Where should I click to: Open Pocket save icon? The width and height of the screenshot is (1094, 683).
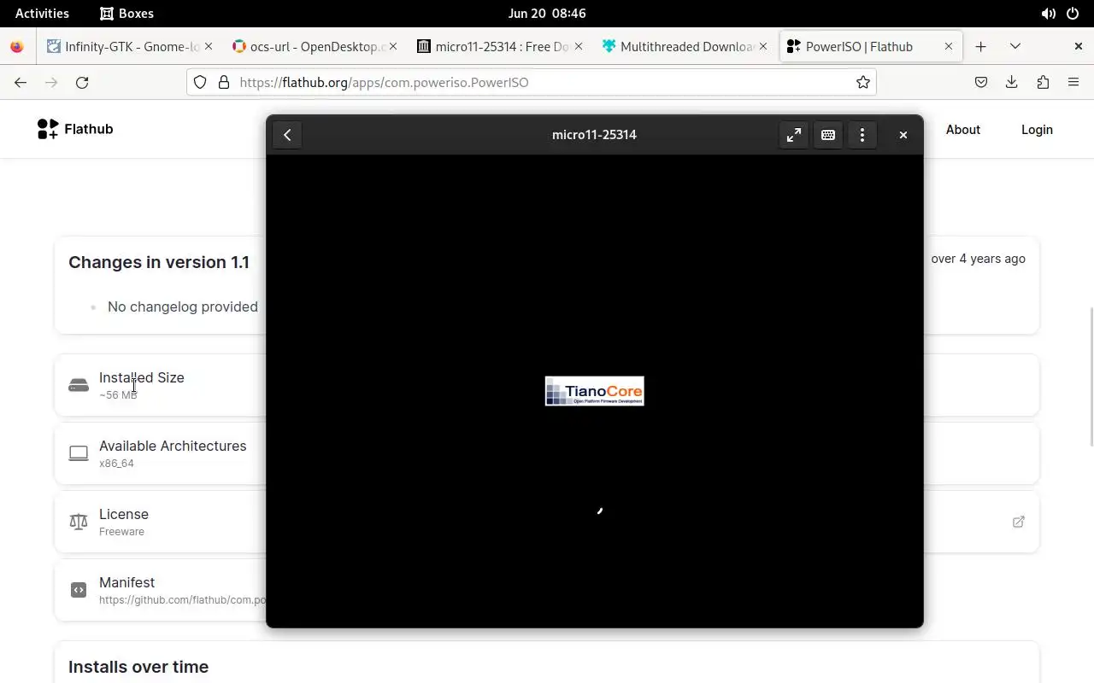point(981,82)
